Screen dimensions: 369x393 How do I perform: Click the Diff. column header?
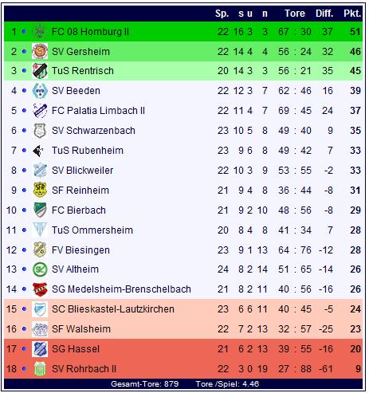tap(324, 14)
